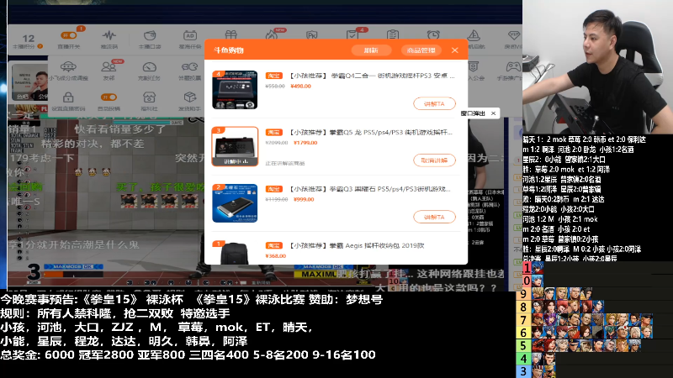Click the ¥999.00 price text
Screen dimensions: 673x378
(x=304, y=199)
